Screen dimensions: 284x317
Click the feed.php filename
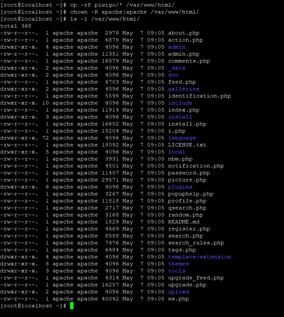(182, 82)
